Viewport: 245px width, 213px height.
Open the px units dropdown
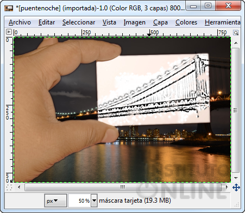tap(55, 201)
